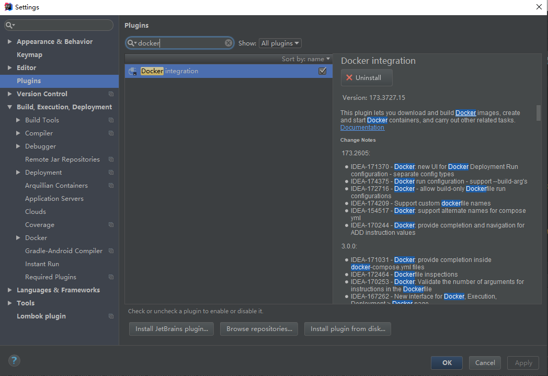Click the Docker integration plugin icon
548x376 pixels.
[x=132, y=71]
